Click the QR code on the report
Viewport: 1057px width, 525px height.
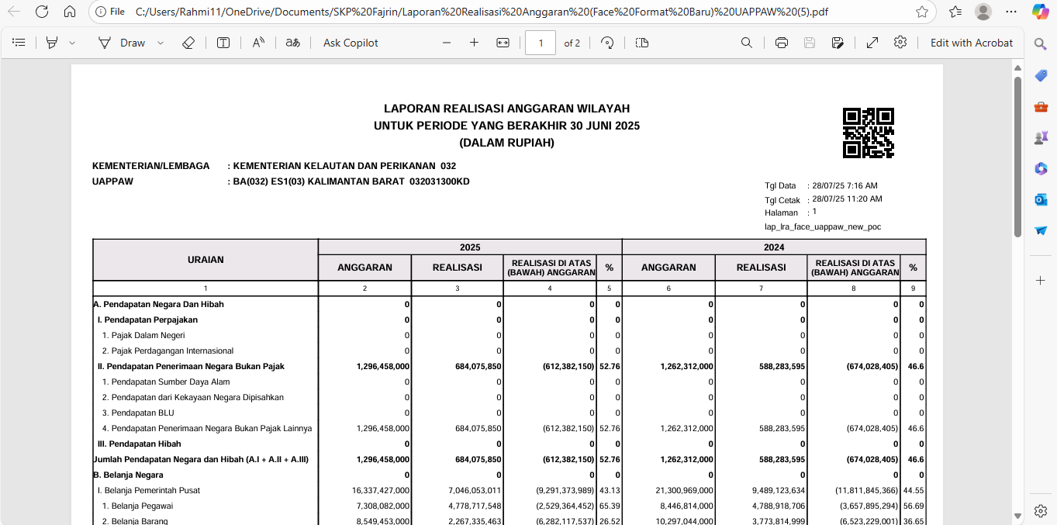tap(869, 133)
